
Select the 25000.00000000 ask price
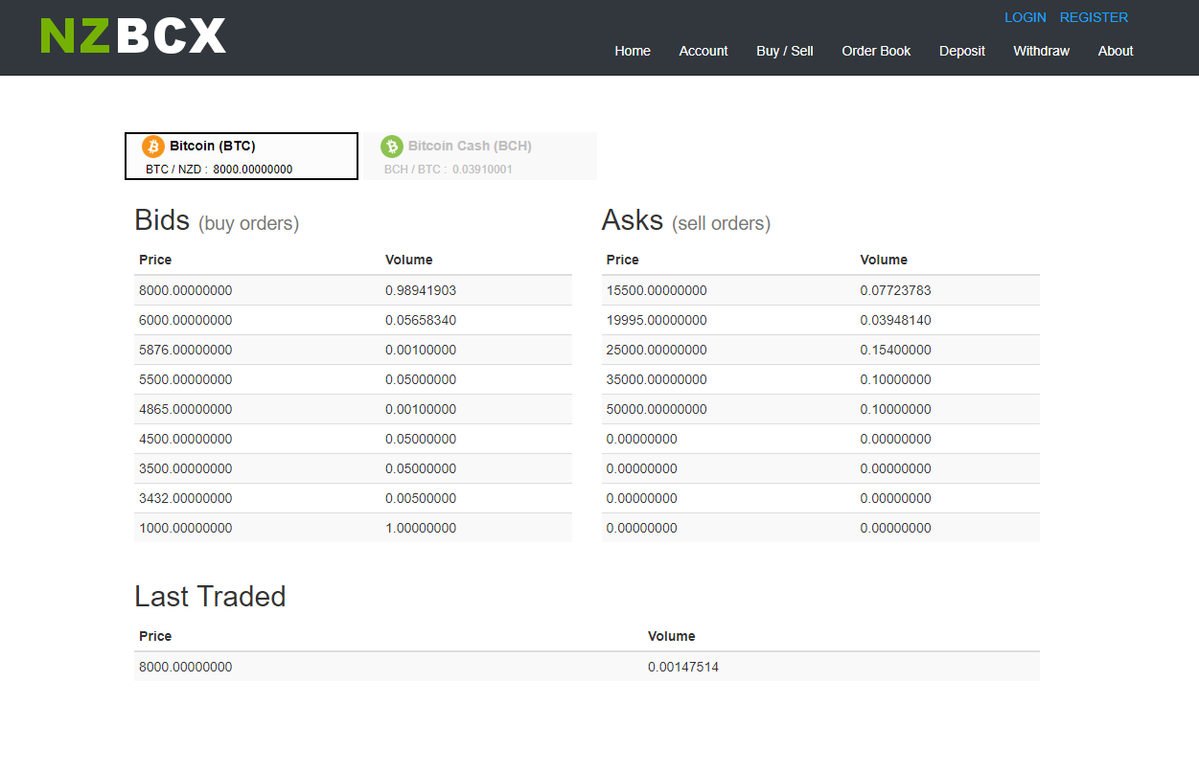(657, 350)
